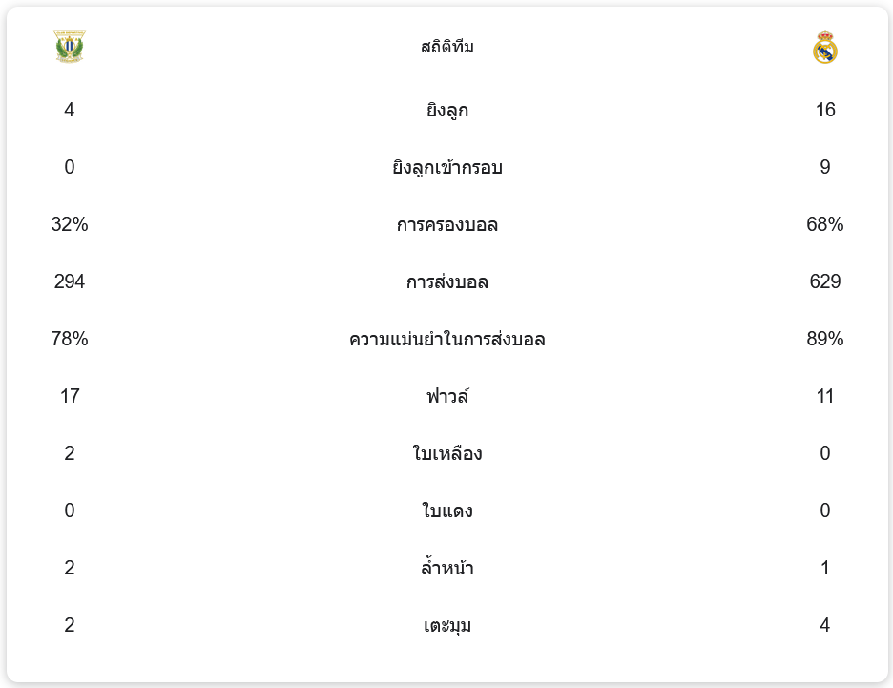Image resolution: width=893 pixels, height=688 pixels.
Task: Select the ล้ำหน้า offsides label
Action: (x=446, y=569)
